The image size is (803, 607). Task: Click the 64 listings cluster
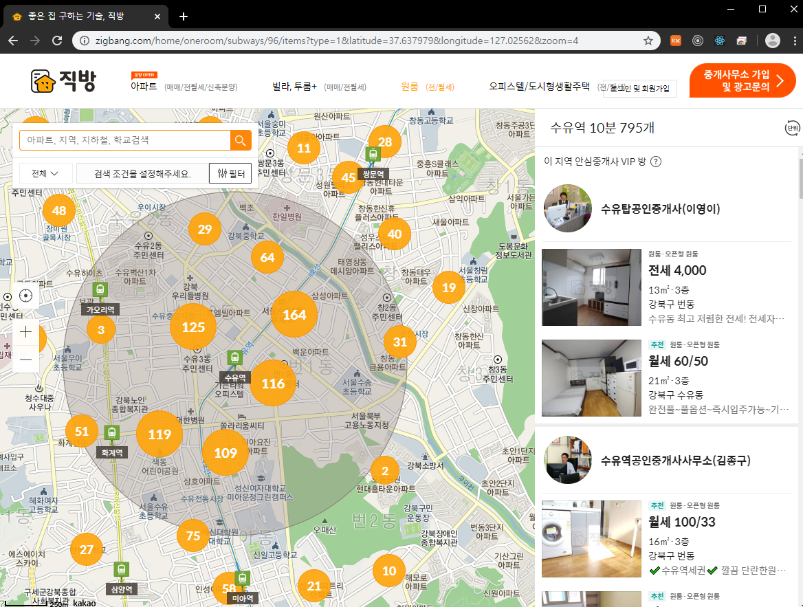(267, 258)
